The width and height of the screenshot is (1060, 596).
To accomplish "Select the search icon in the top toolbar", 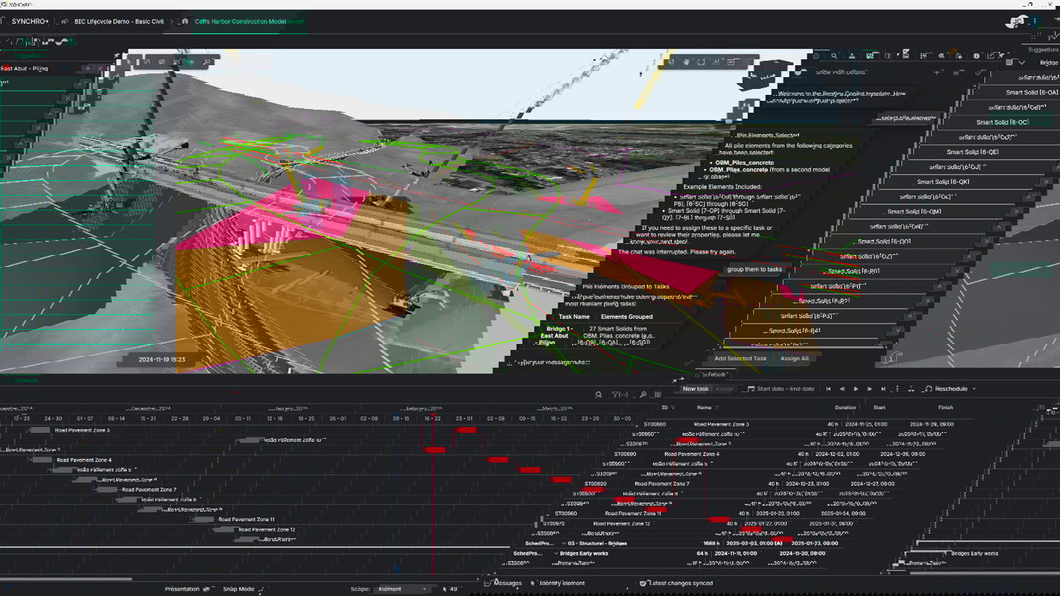I will [835, 56].
